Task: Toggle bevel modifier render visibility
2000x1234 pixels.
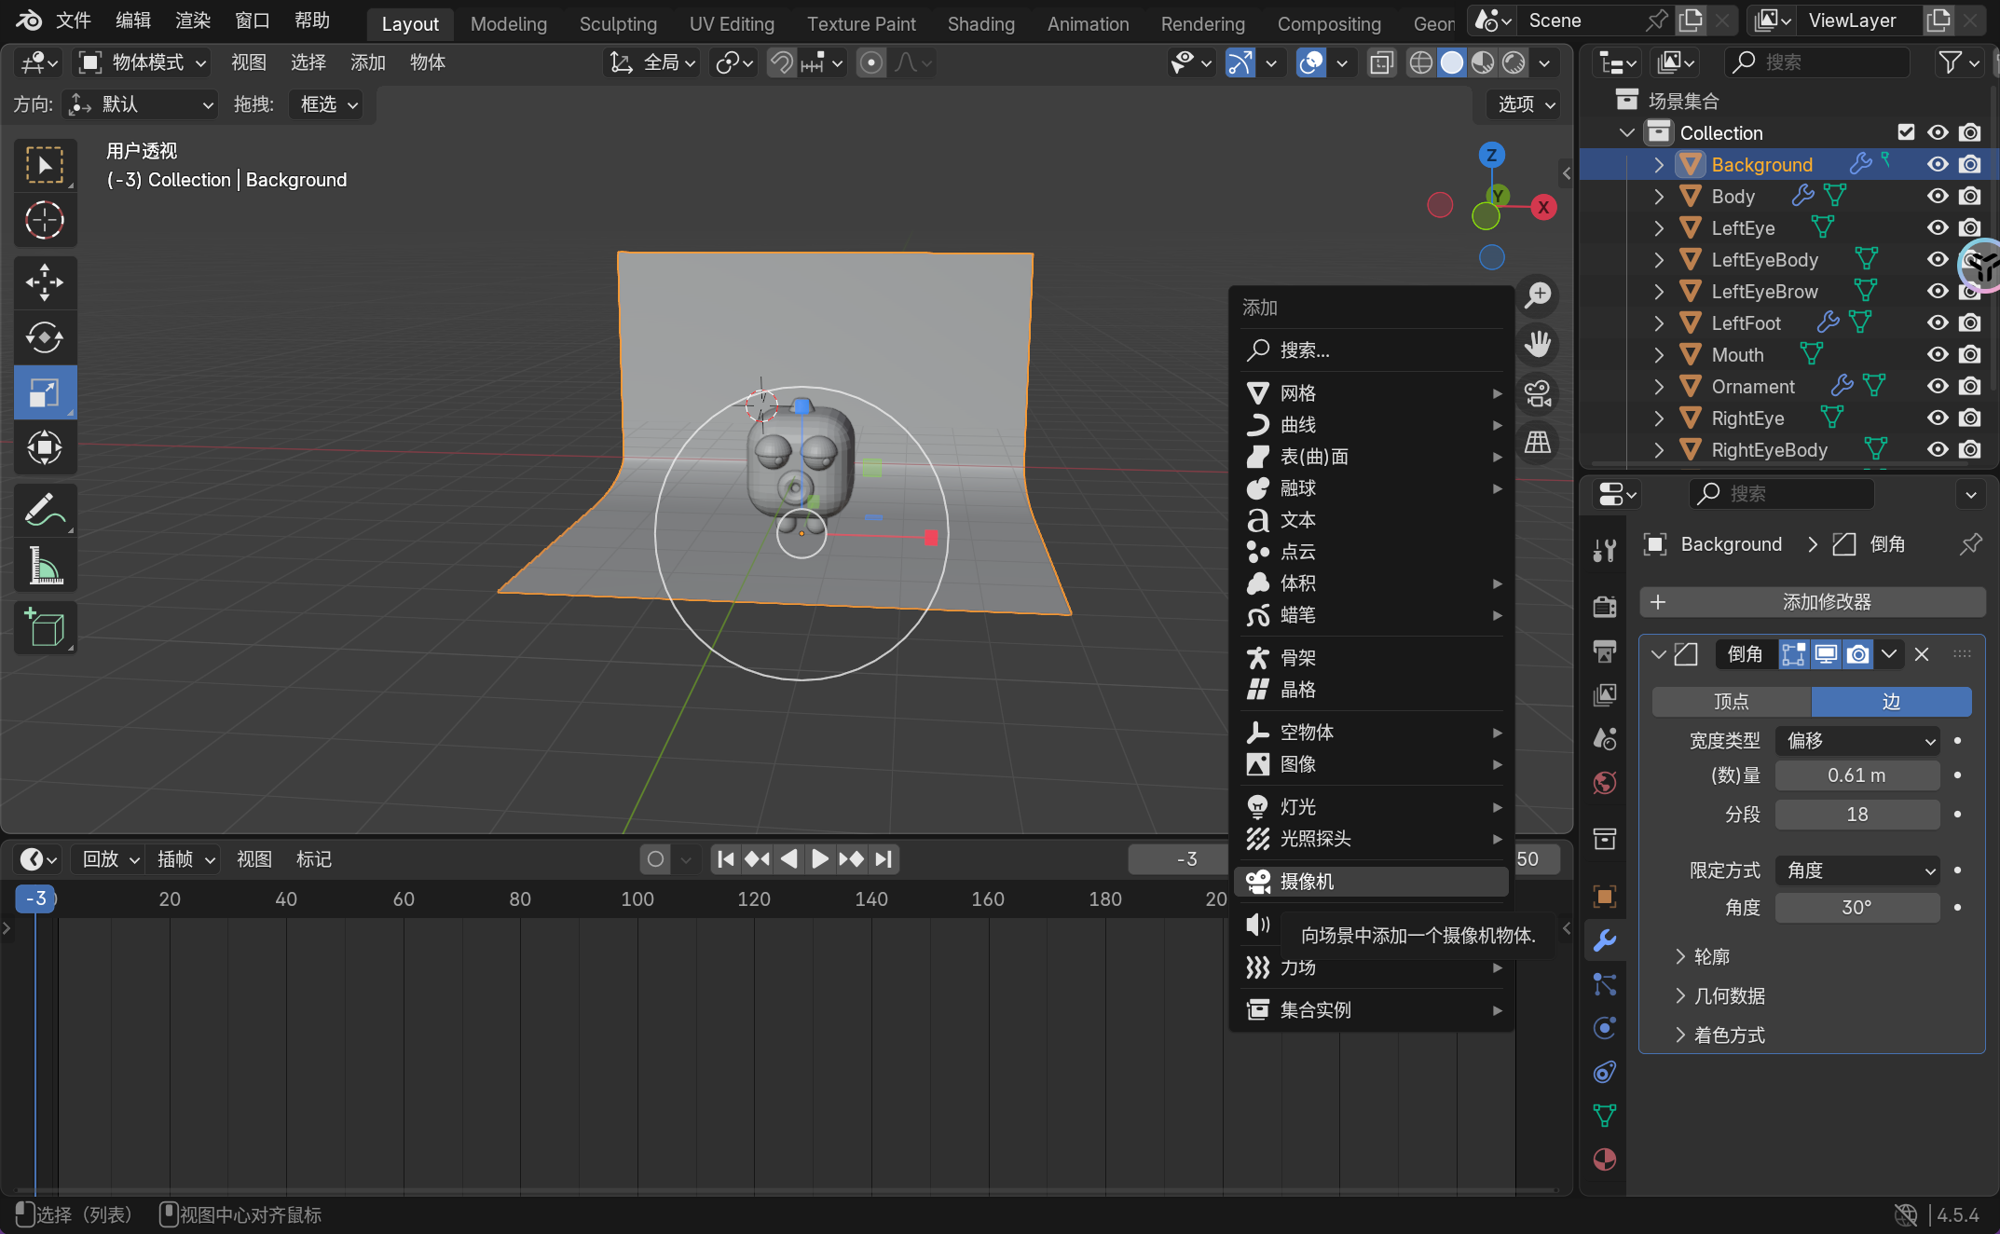Action: point(1857,654)
